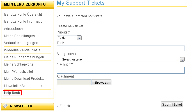Open Benutzerkonto Übersicht in sidebar
This screenshot has width=188, height=111.
click(23, 15)
